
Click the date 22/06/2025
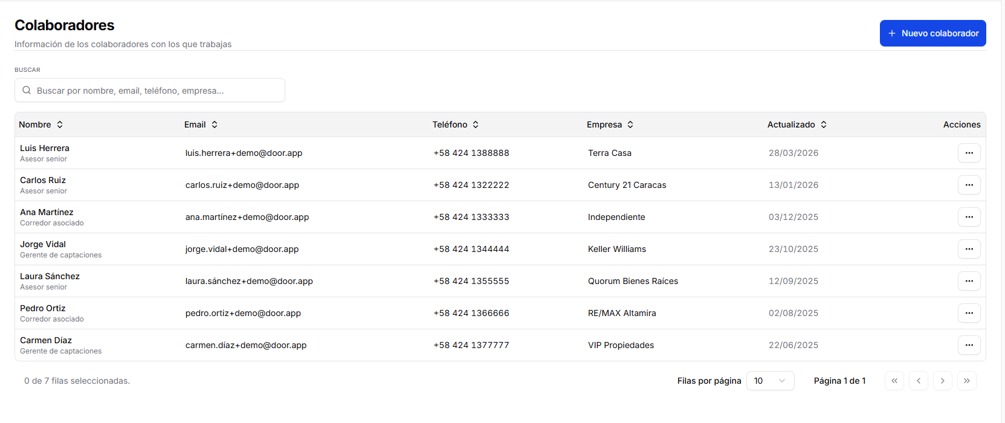793,345
